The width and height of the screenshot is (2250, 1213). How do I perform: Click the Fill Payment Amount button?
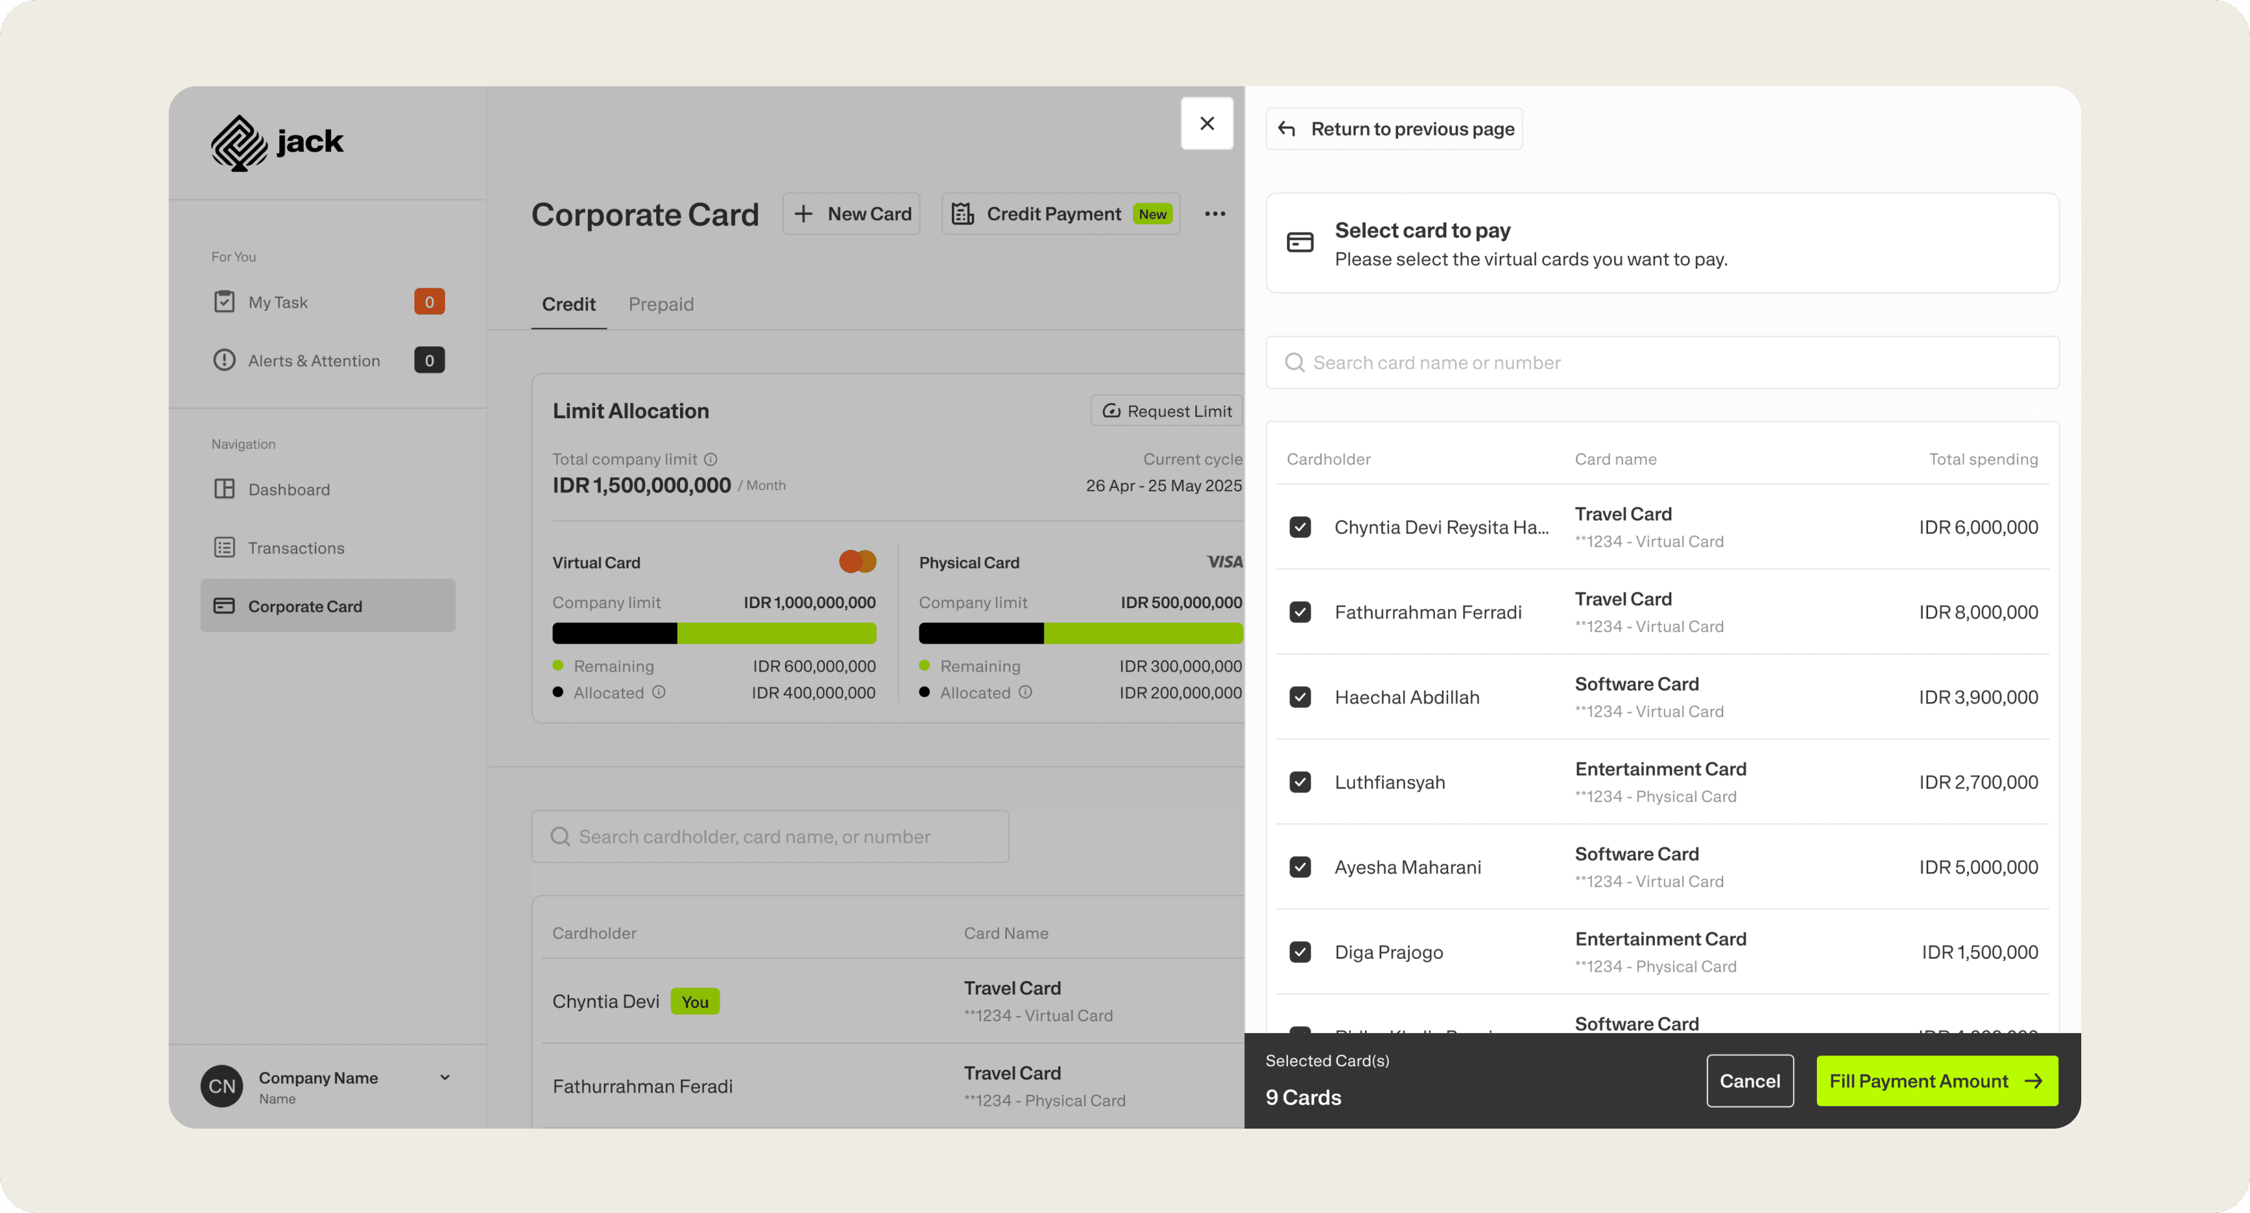(x=1936, y=1081)
